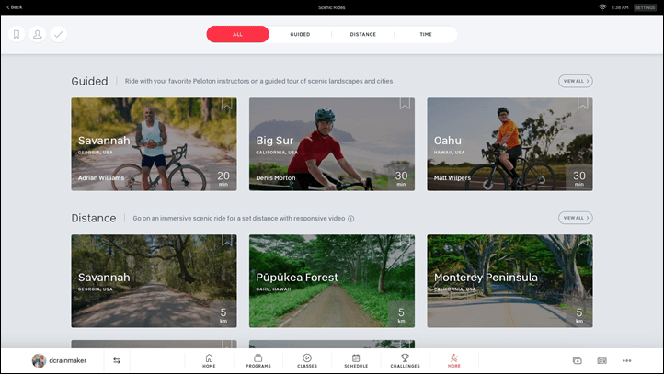Switch to the TIME tab
The height and width of the screenshot is (374, 664).
click(x=426, y=34)
